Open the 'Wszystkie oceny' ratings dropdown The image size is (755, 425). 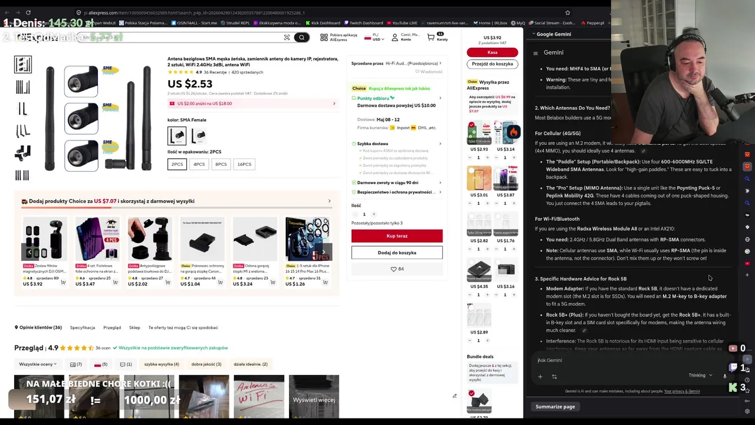pos(38,364)
